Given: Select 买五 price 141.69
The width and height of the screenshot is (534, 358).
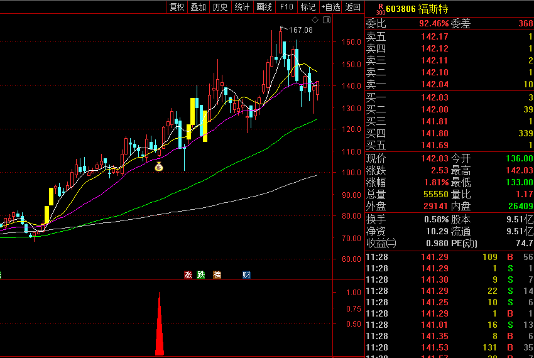Looking at the screenshot, I should tap(435, 146).
